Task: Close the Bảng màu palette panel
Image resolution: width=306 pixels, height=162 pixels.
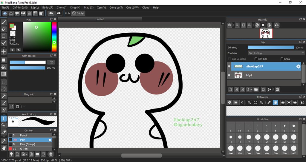Action: [55, 94]
